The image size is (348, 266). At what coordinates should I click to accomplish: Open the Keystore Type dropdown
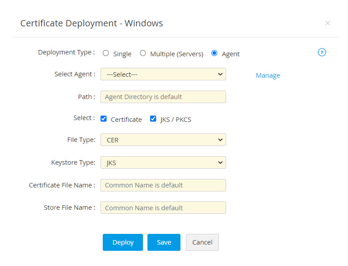pos(163,162)
